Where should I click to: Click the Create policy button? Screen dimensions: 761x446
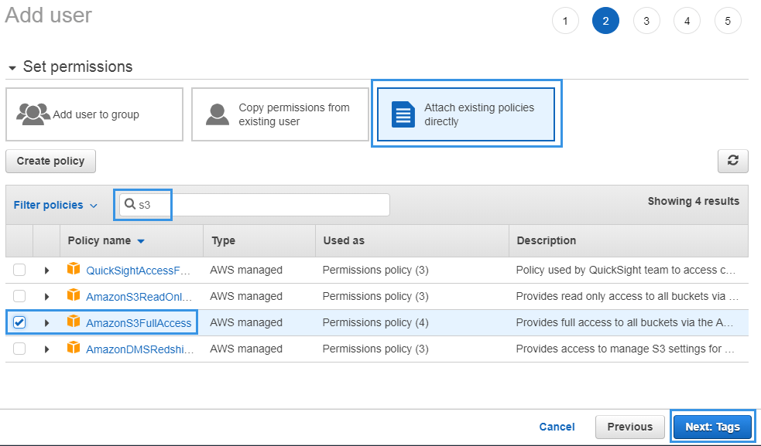coord(50,161)
